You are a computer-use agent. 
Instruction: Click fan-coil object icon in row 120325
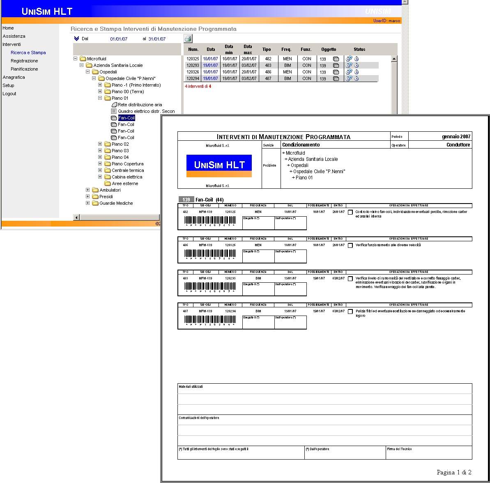pos(336,59)
